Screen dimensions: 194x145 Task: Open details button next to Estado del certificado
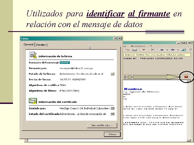pos(112,114)
